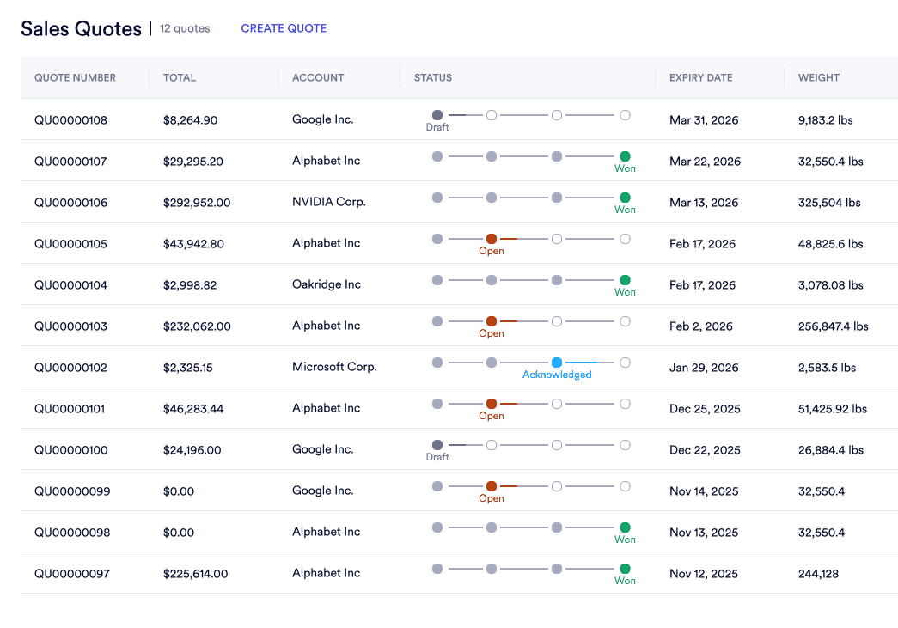Click weight 325,504 lbs
The height and width of the screenshot is (628, 898).
click(x=829, y=203)
